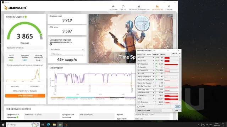Open the Тесты tab in 3DMark
227x127 pixels.
point(123,8)
